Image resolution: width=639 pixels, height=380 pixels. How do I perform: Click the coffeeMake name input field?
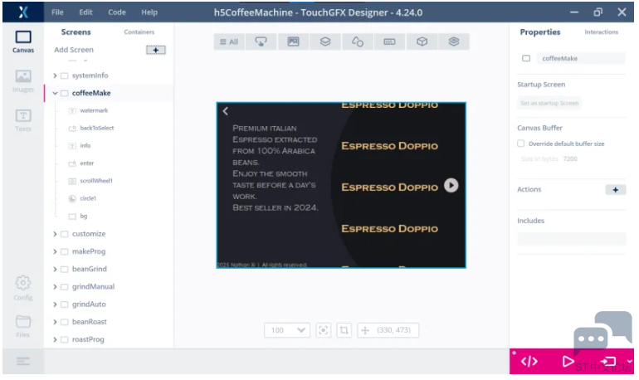tap(581, 58)
